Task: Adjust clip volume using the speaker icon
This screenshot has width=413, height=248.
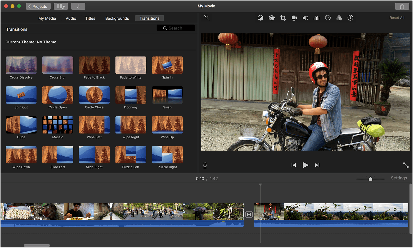Action: (x=305, y=18)
